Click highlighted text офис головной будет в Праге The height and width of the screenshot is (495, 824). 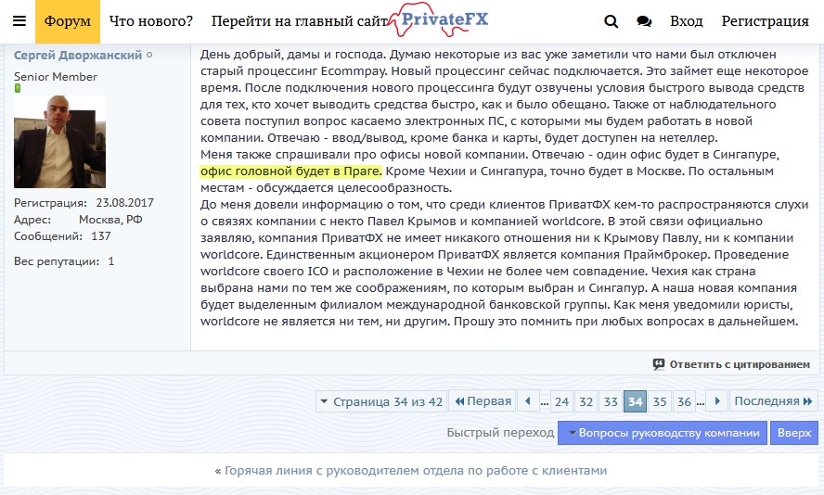tap(291, 171)
